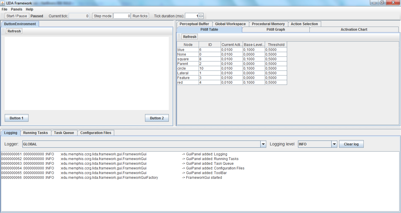Click Button 2 in ButtonEnvironment
Screen dimensions: 401x213
pyautogui.click(x=157, y=118)
